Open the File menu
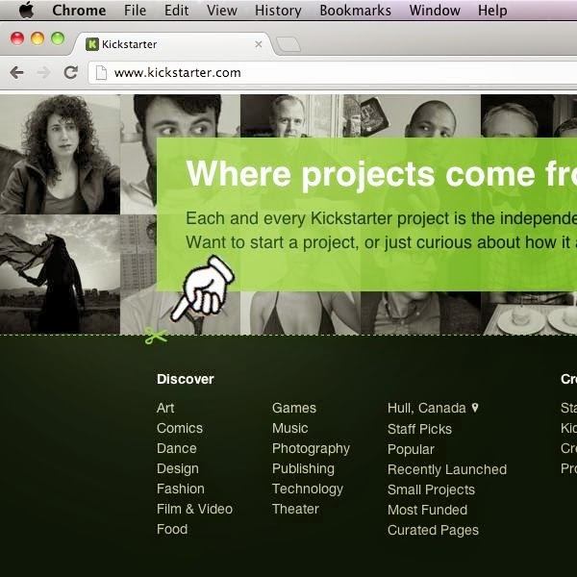This screenshot has width=577, height=577. point(135,11)
